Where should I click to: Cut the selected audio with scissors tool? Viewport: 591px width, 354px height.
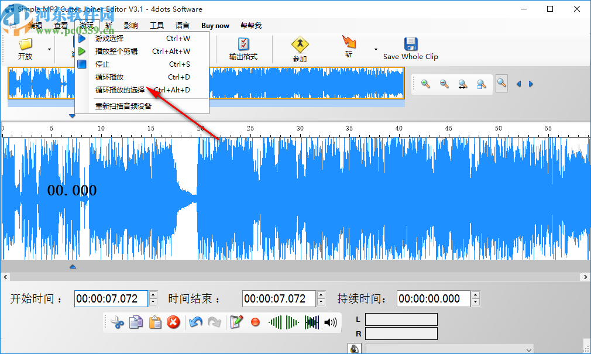(116, 322)
